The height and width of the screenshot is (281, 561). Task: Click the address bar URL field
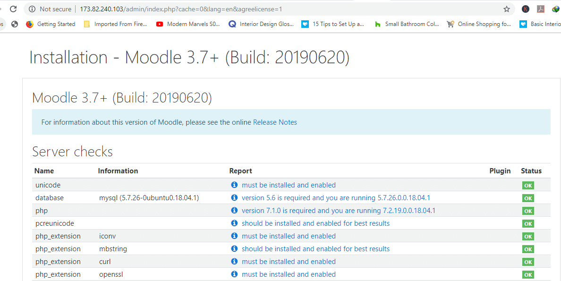pyautogui.click(x=283, y=9)
